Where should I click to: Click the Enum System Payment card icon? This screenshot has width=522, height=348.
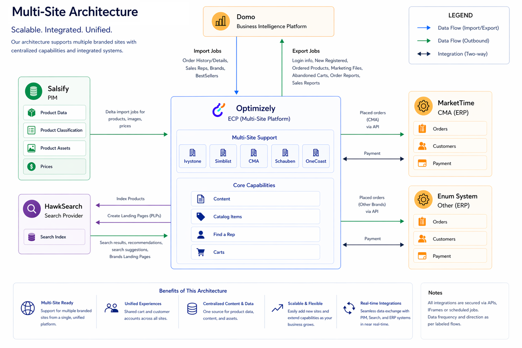pos(422,256)
